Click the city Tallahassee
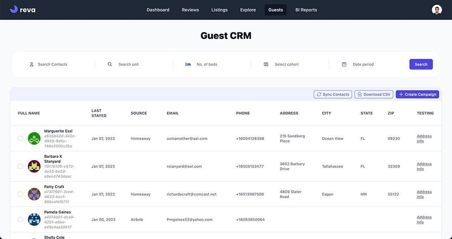This screenshot has height=239, width=452. click(x=332, y=166)
